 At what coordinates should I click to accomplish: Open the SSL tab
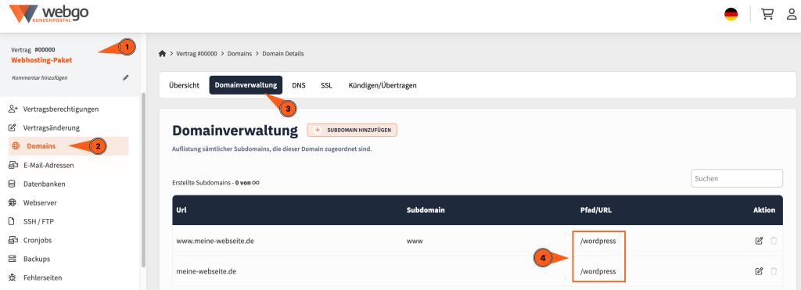click(326, 85)
